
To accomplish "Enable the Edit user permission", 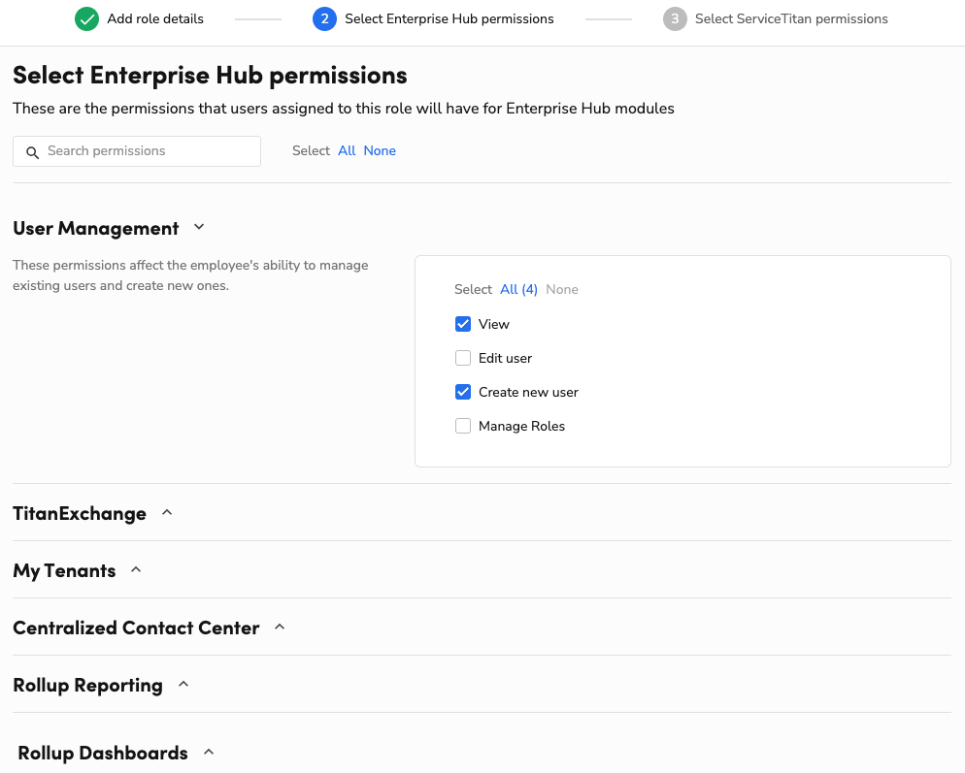I will pos(463,358).
